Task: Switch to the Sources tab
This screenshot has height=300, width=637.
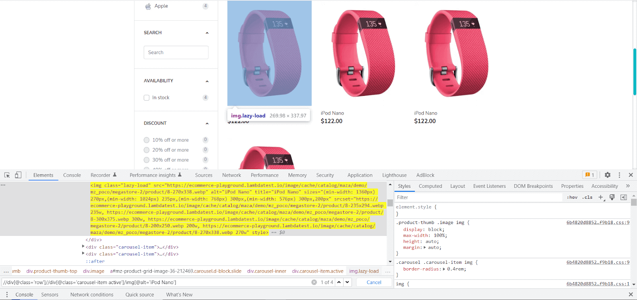Action: tap(204, 175)
